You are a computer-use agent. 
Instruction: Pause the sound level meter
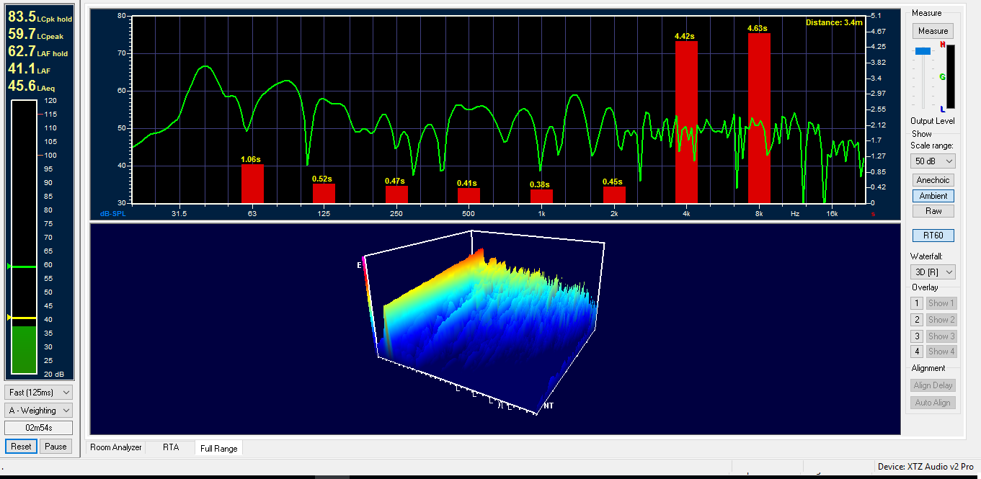(56, 447)
